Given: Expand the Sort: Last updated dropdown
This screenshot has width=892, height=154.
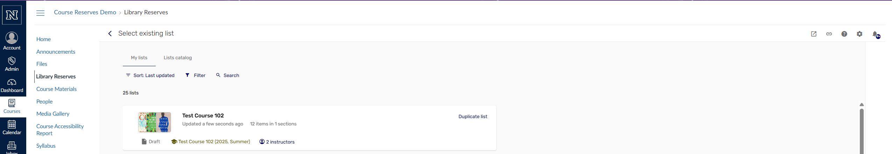Looking at the screenshot, I should 150,75.
